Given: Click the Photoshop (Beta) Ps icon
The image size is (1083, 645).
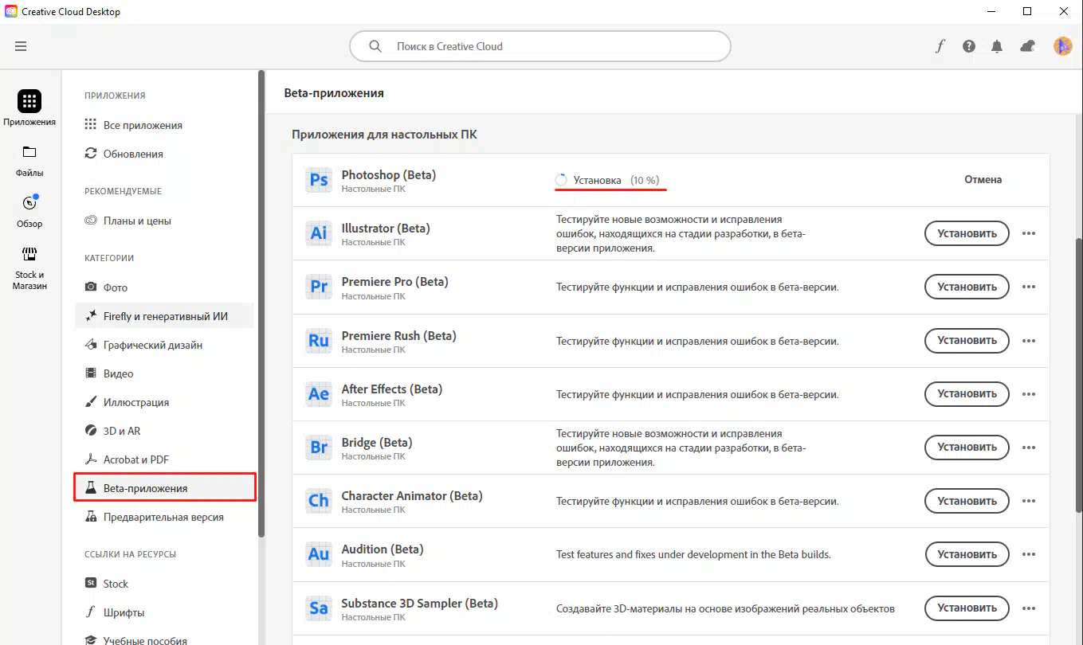Looking at the screenshot, I should (319, 180).
